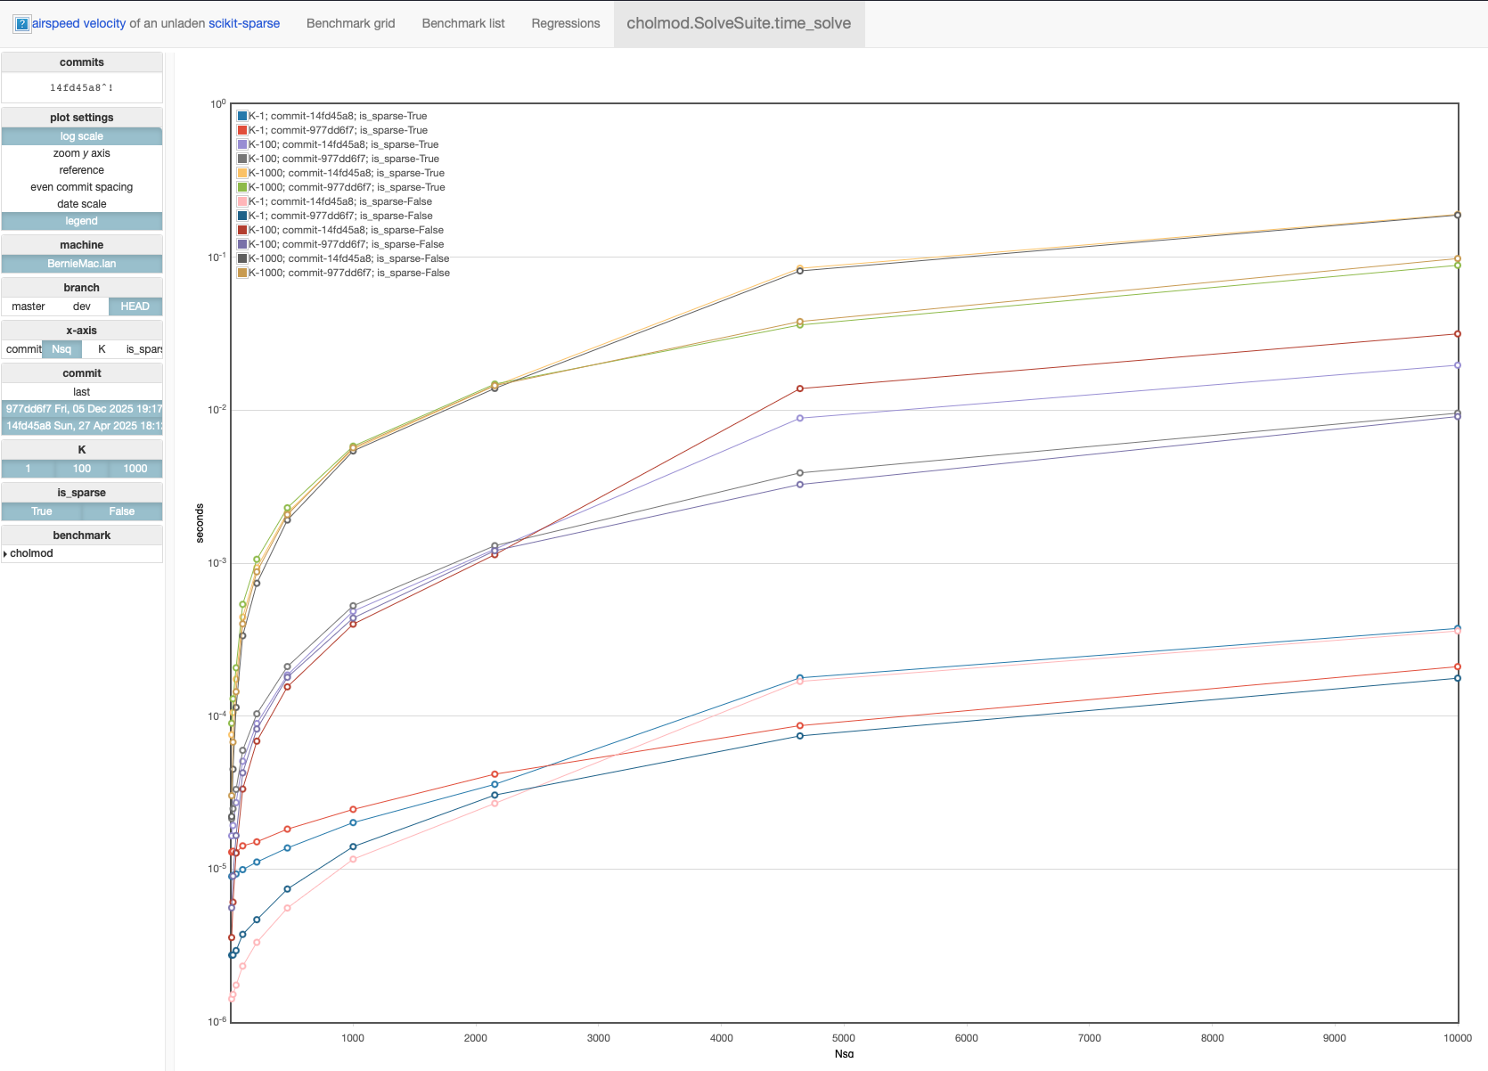
Task: Follow the scikit-sparse project link
Action: point(244,23)
